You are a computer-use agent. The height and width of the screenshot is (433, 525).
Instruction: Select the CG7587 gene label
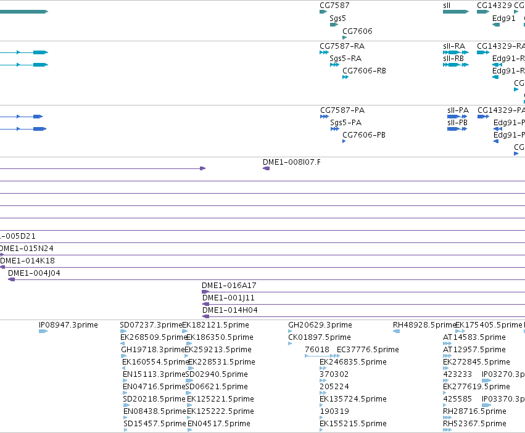[x=334, y=6]
